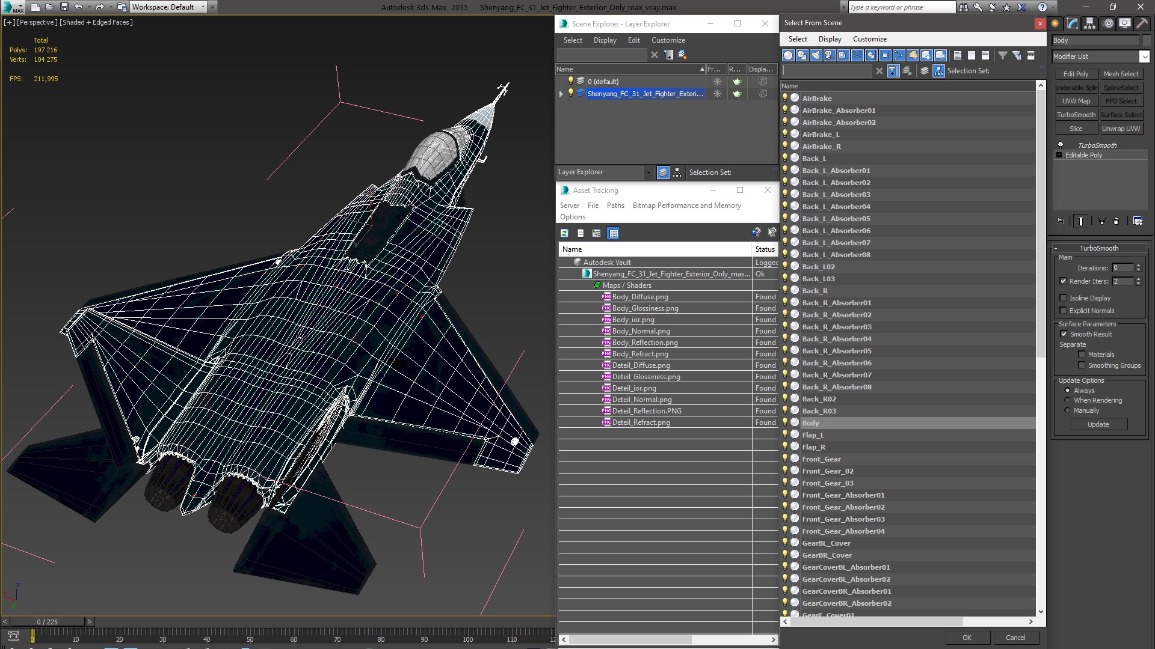
Task: Toggle Render Iters checkbox
Action: (x=1063, y=281)
